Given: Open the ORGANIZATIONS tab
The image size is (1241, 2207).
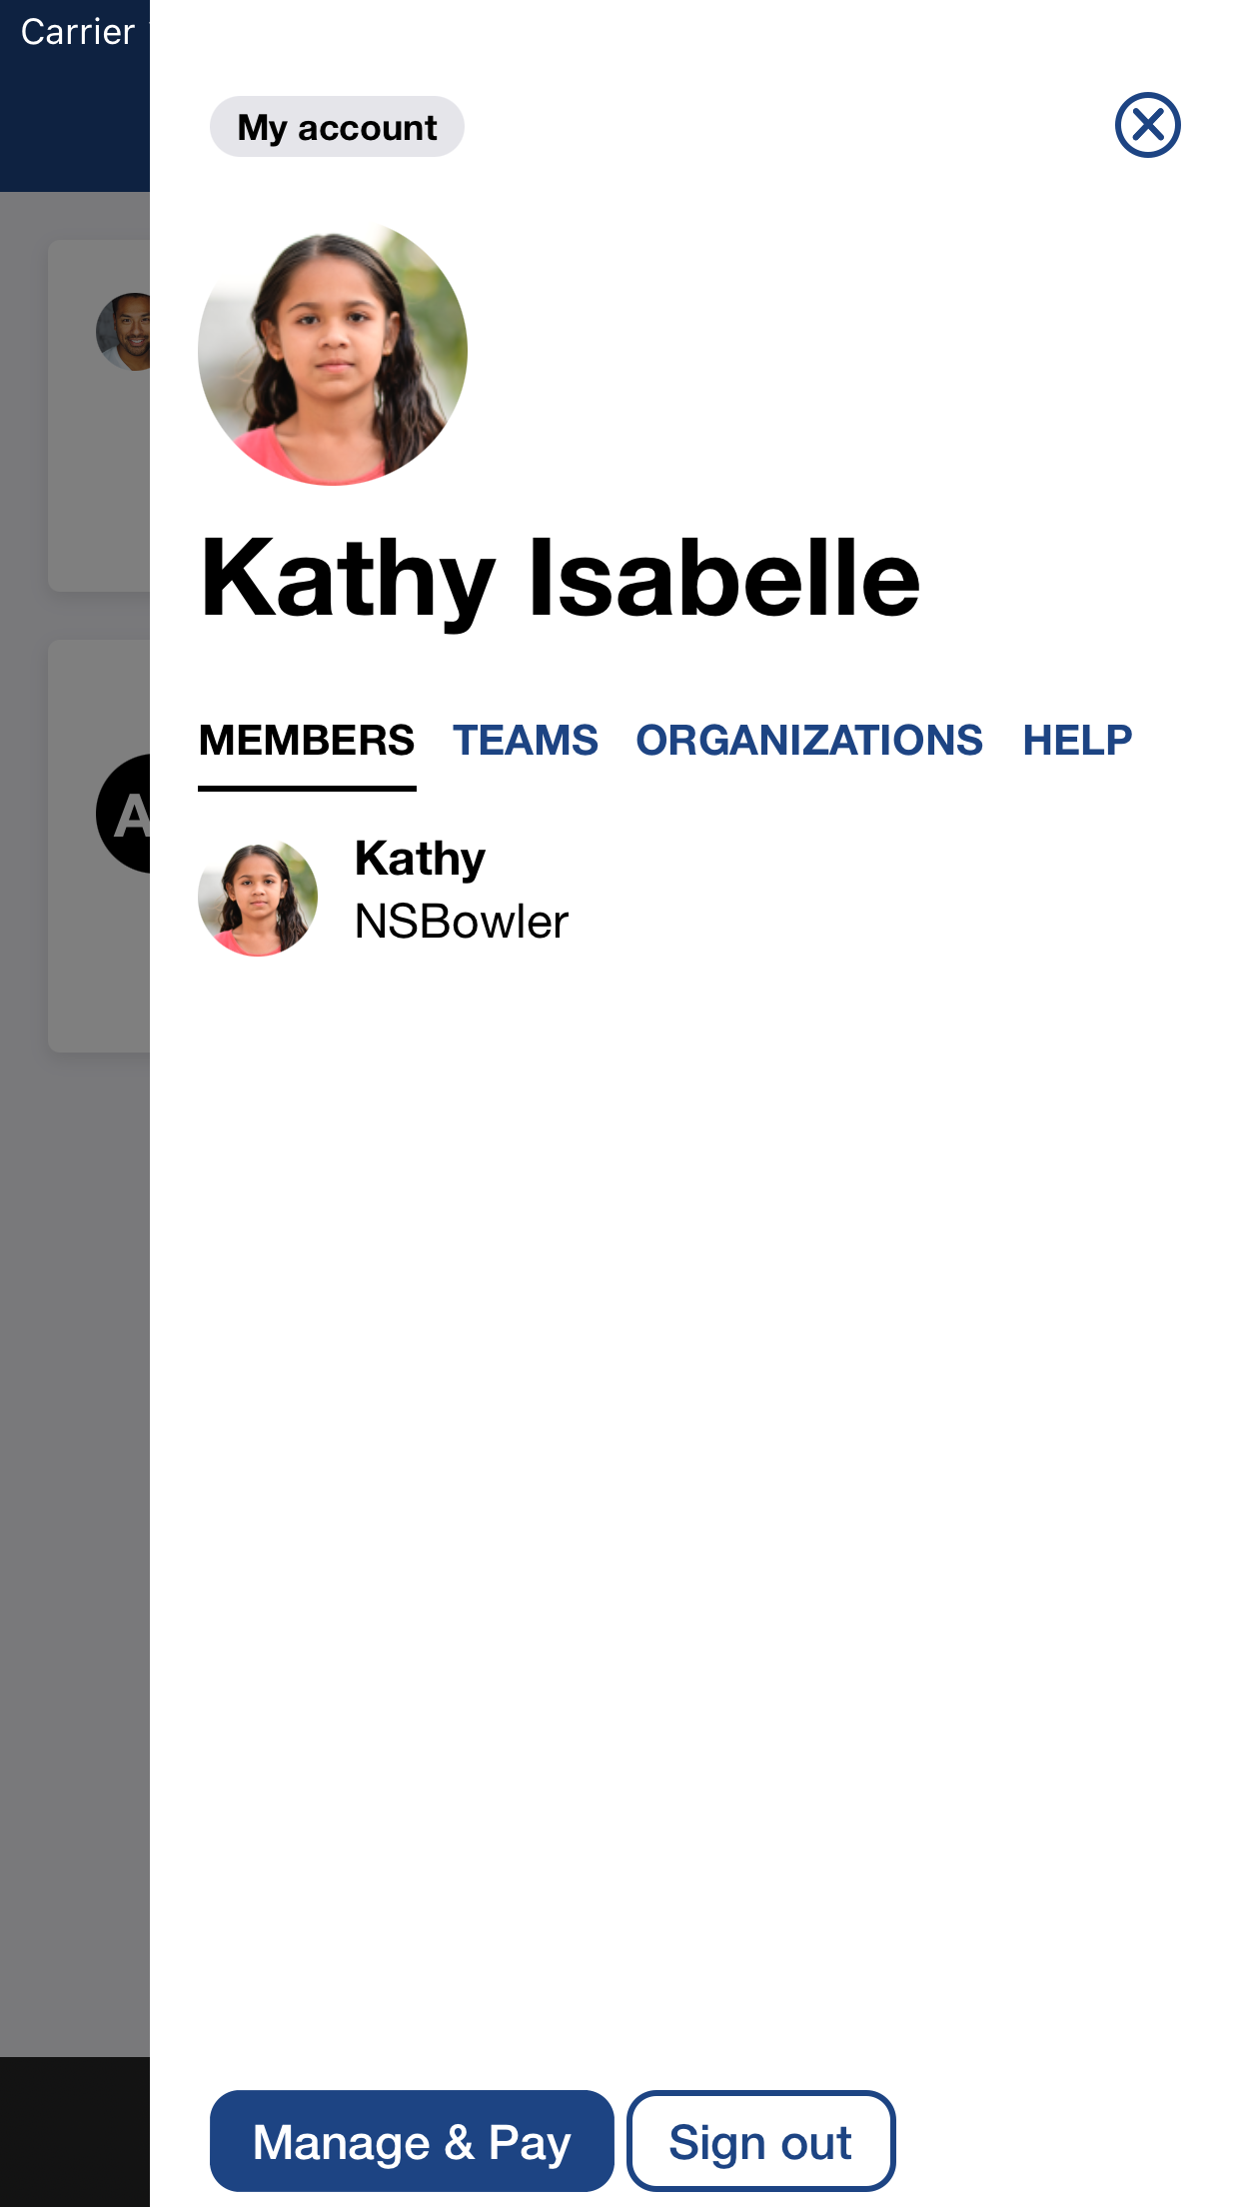Looking at the screenshot, I should tap(809, 741).
